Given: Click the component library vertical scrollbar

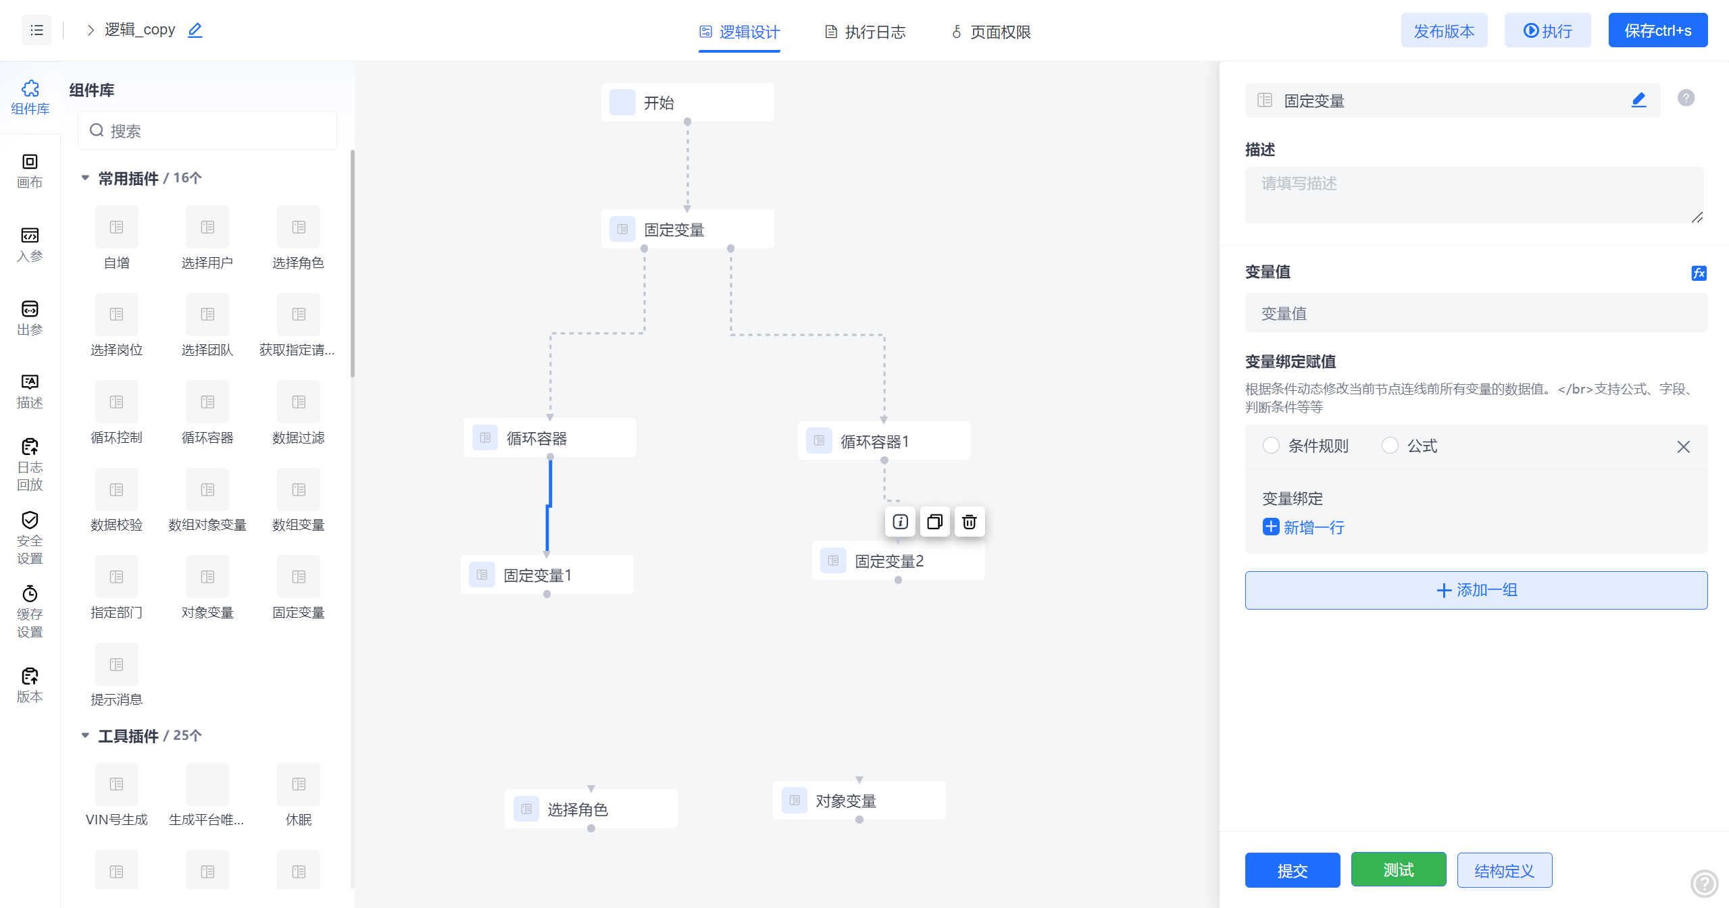Looking at the screenshot, I should point(352,263).
